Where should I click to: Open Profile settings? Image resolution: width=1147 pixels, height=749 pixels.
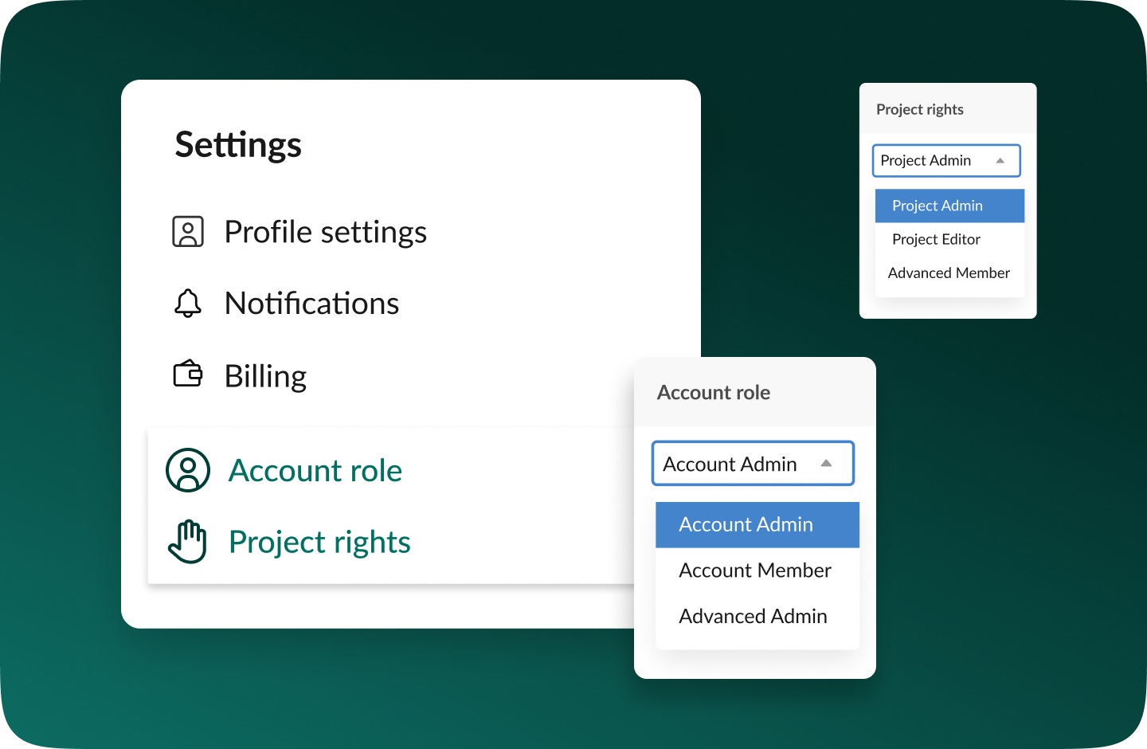point(325,232)
